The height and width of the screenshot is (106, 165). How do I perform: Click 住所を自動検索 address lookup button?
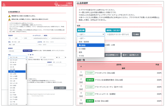(28, 51)
